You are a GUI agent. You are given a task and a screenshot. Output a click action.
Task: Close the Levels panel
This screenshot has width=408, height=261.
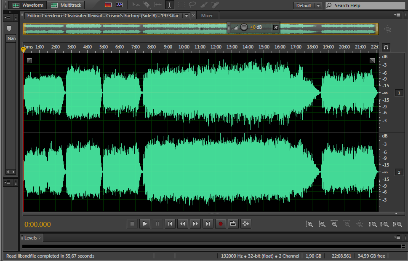(x=40, y=237)
